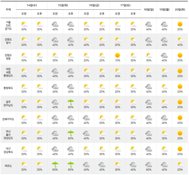This screenshot has height=175, width=189.
Task: Click cloudy icon for Jeonbuk 16th morning
Action: click(86, 118)
